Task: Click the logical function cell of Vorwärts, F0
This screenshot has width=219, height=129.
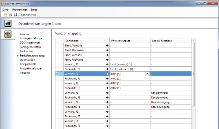Action: coord(171,64)
